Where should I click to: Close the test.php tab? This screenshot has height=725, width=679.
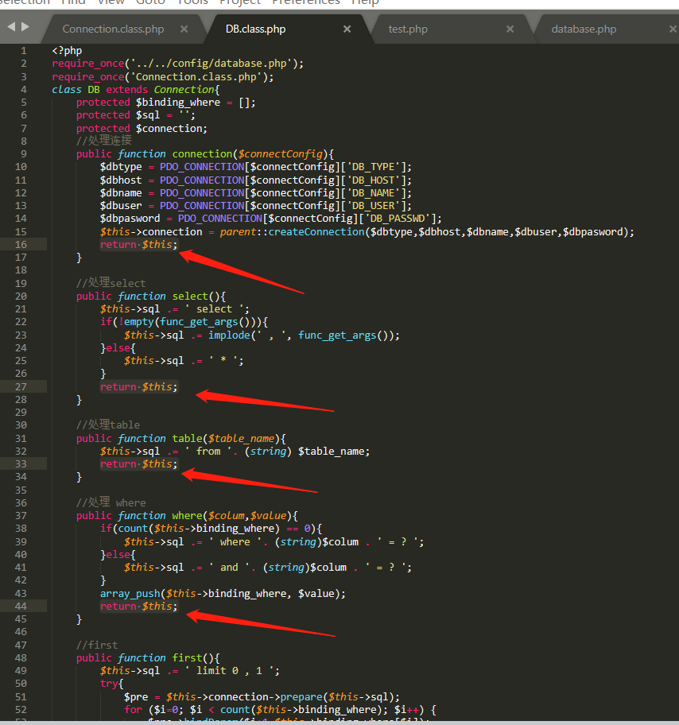pos(510,29)
